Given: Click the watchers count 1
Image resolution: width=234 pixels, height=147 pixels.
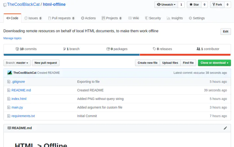Looking at the screenshot, I should 181,5.
